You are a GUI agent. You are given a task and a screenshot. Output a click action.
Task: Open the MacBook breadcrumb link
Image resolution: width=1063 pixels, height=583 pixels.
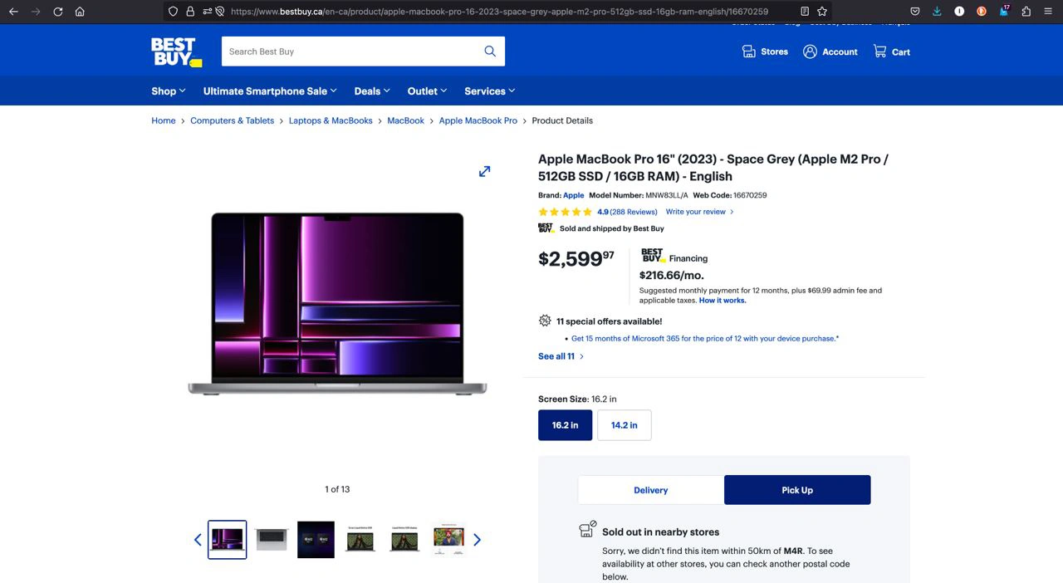pos(406,120)
